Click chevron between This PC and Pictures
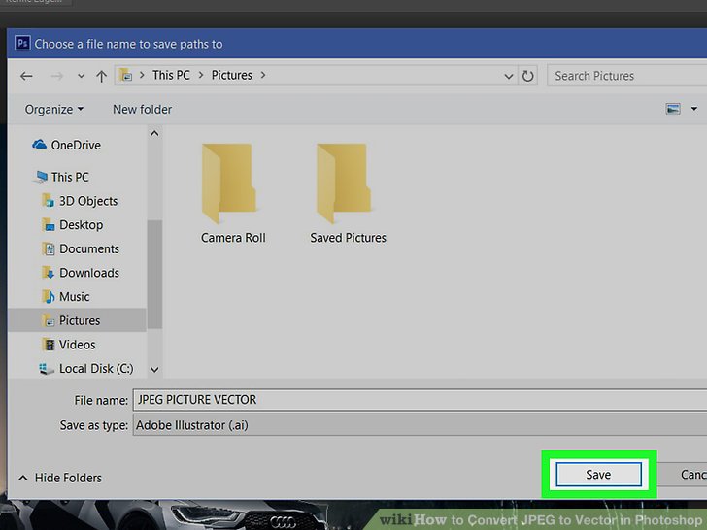 (x=201, y=75)
